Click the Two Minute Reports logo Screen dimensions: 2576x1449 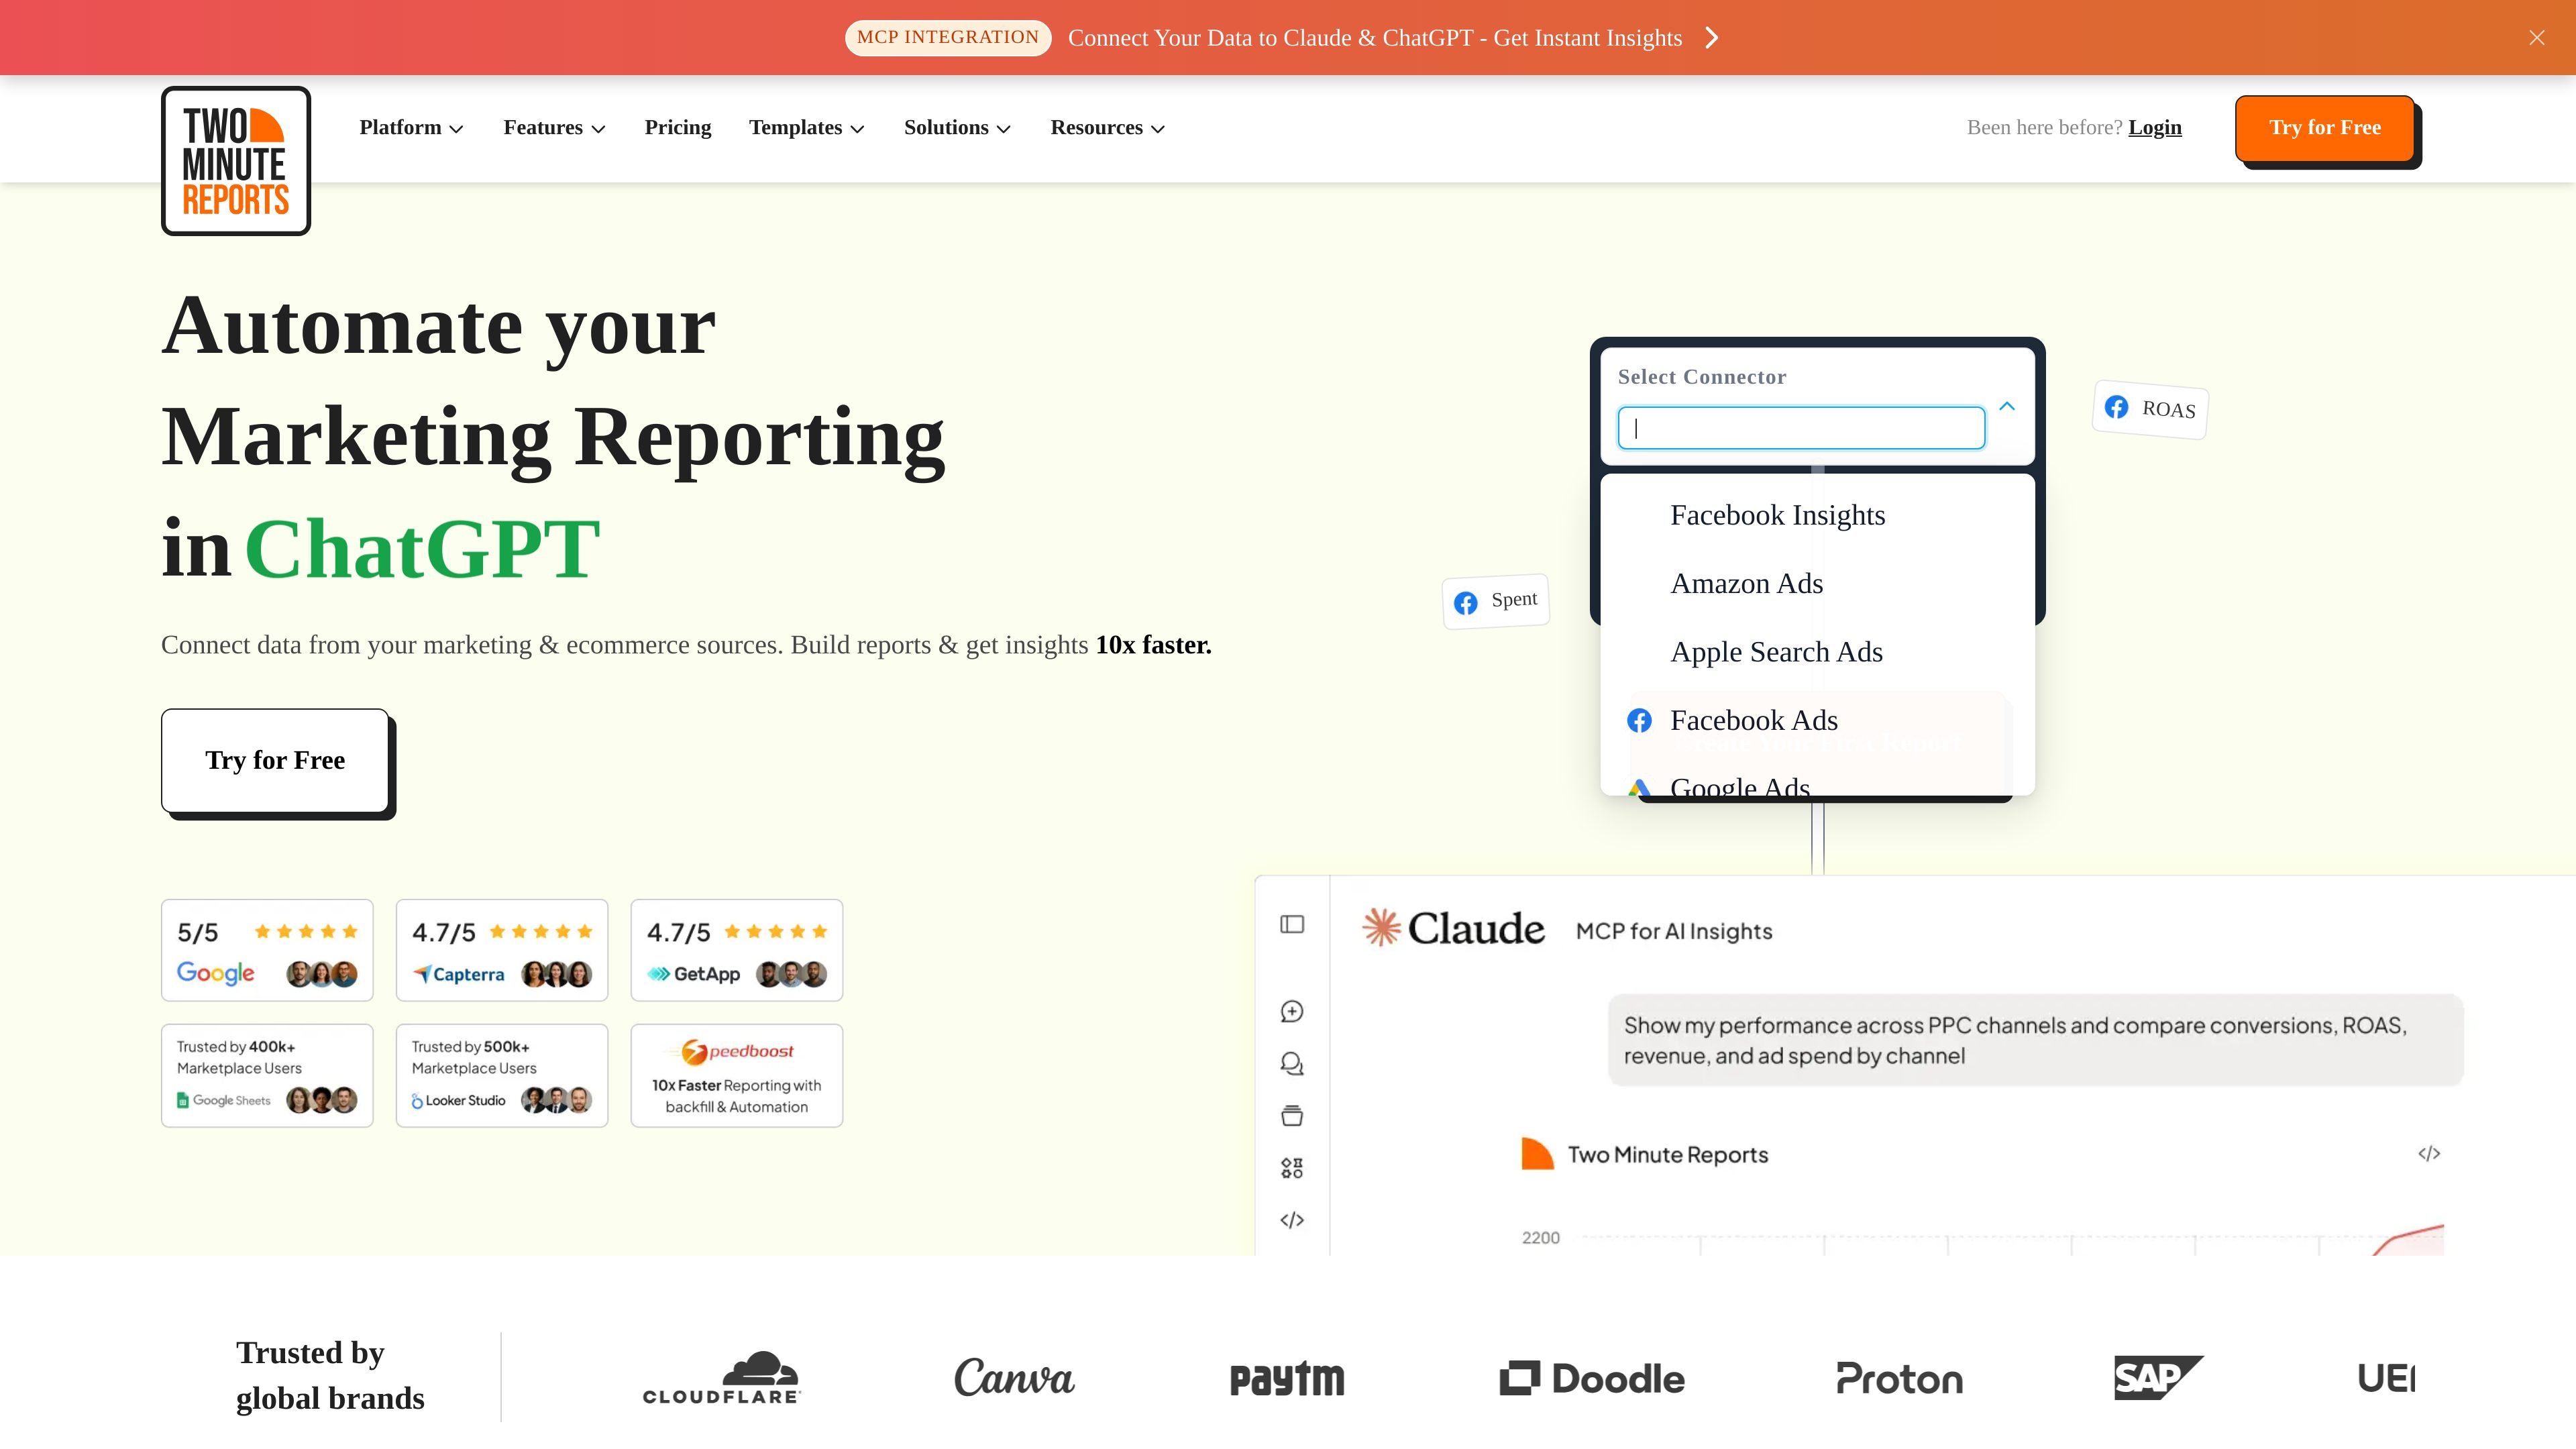click(236, 161)
